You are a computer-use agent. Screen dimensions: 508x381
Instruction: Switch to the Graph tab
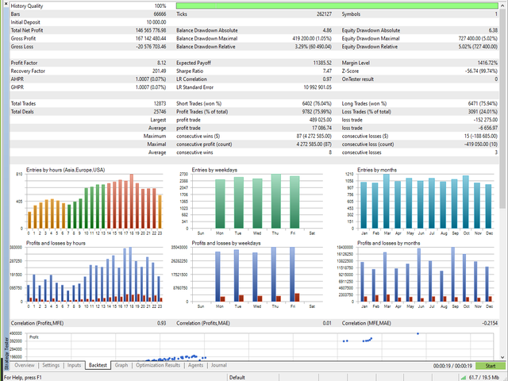[121, 365]
